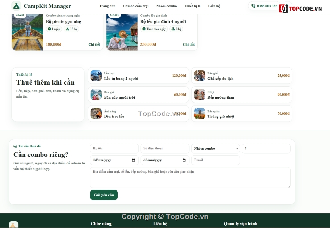Image resolution: width=330 pixels, height=228 pixels.
Task: Focus the Họ tên input field
Action: click(114, 148)
